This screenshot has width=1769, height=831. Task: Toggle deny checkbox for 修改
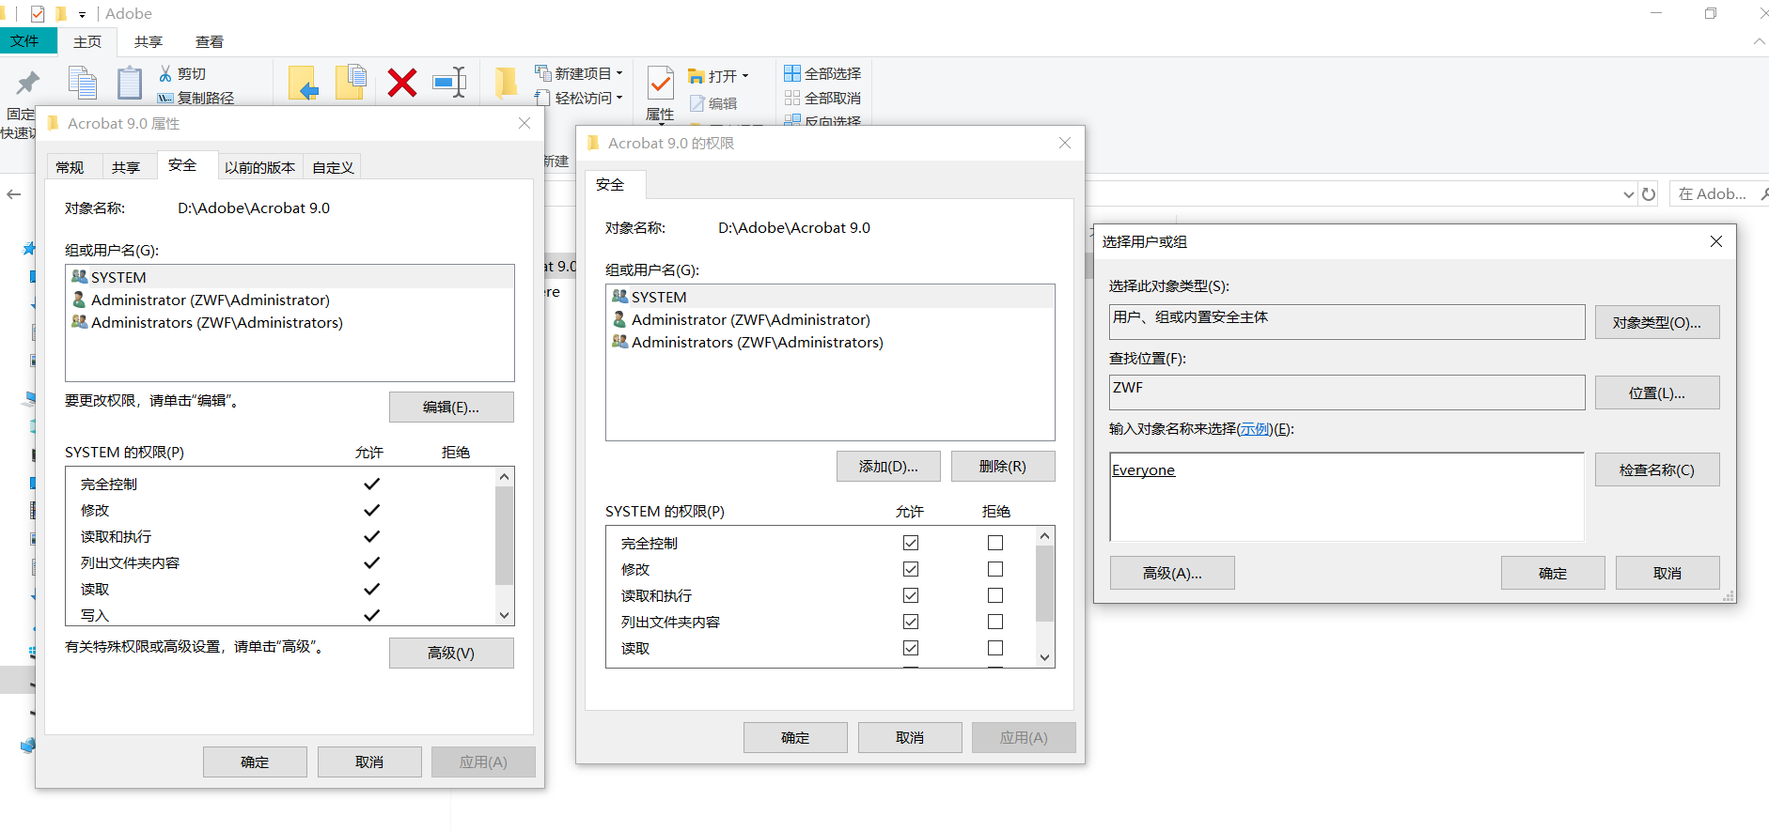click(x=995, y=569)
